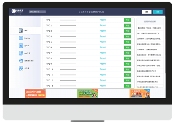Image resolution: width=175 pixels, height=122 pixels.
Task: Start TPO 12 with its green button
Action: [128, 80]
